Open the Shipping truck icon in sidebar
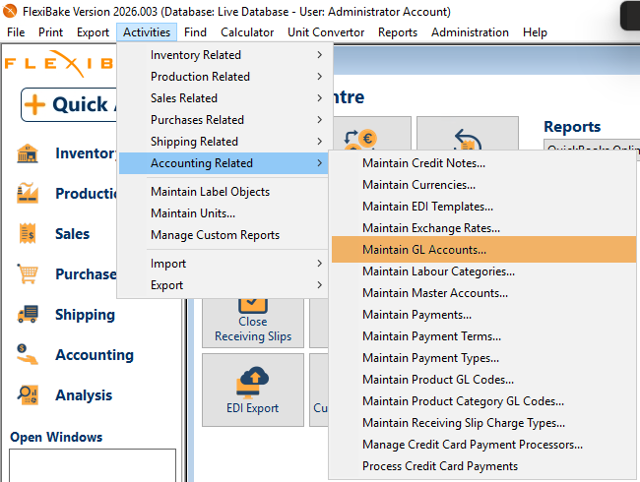 [x=28, y=314]
